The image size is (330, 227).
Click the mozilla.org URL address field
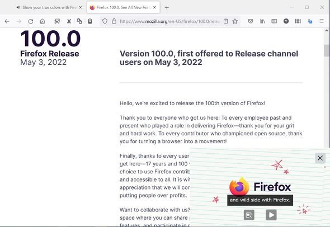pos(169,21)
